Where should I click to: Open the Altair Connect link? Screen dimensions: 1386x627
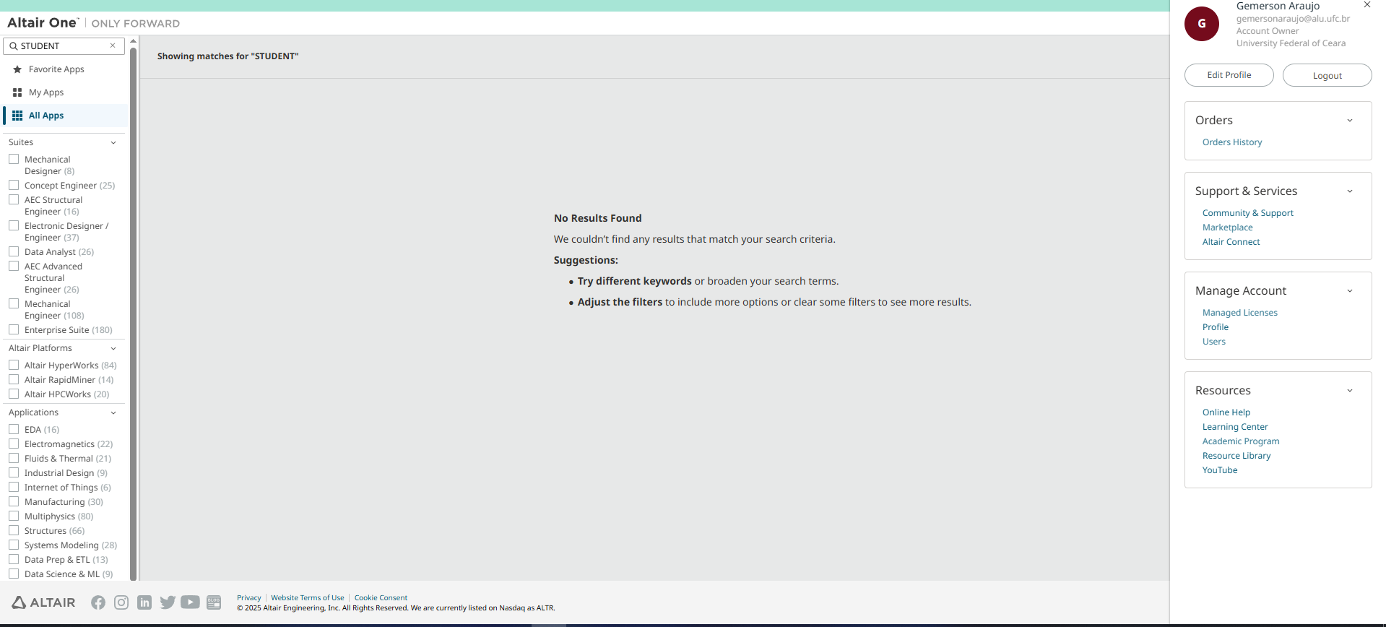(x=1231, y=242)
